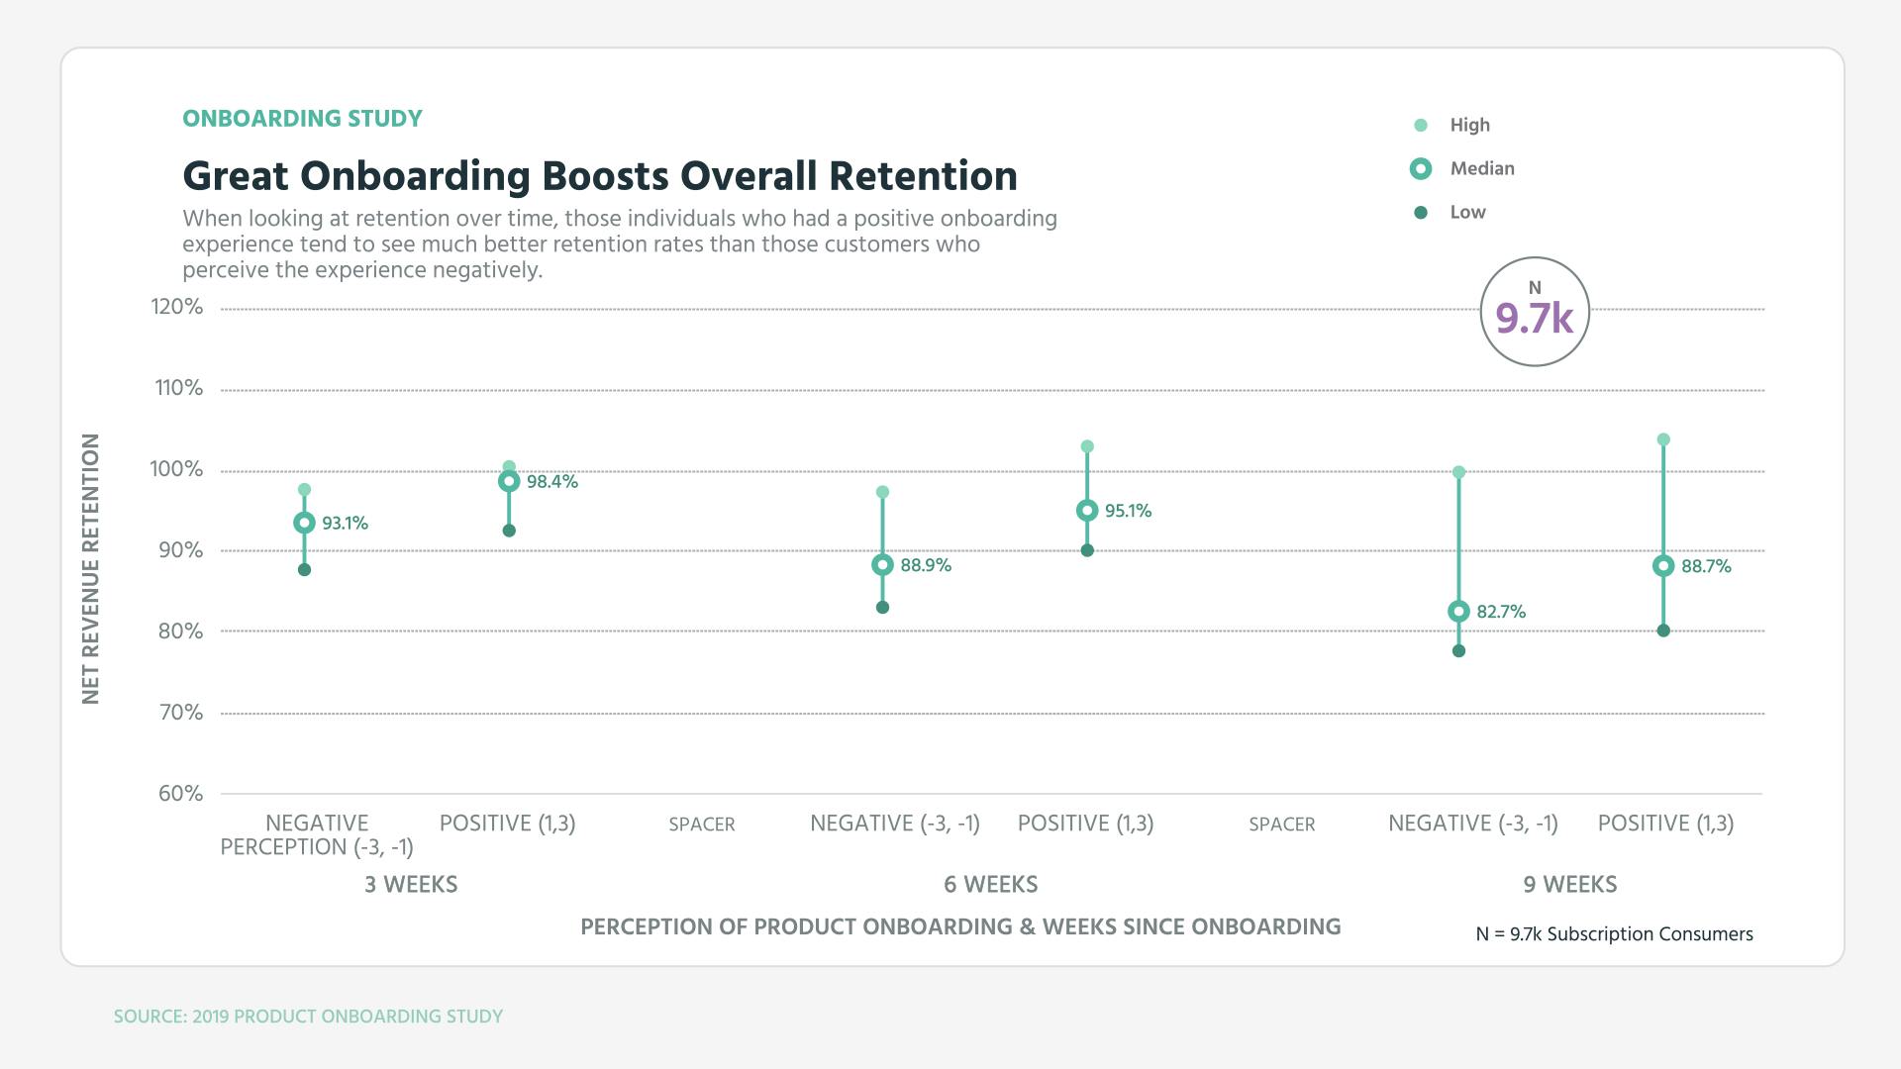Click the 88.9% median marker
1901x1069 pixels.
[x=883, y=565]
